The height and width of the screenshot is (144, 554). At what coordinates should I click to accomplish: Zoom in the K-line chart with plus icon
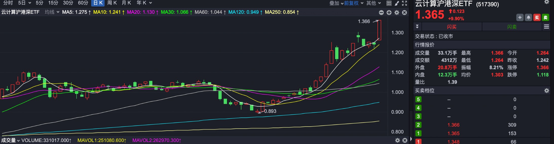pyautogui.click(x=389, y=12)
